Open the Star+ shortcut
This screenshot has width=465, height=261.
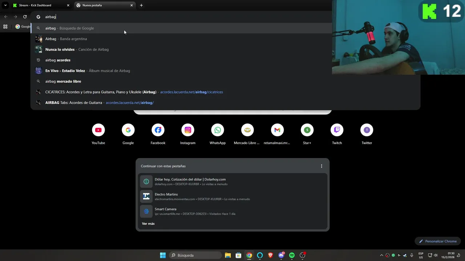[307, 134]
